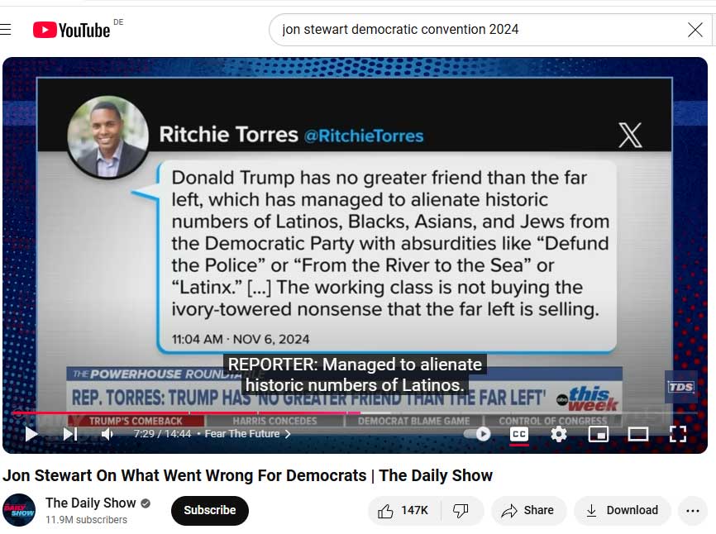
Task: Turn off closed captions
Action: 519,434
